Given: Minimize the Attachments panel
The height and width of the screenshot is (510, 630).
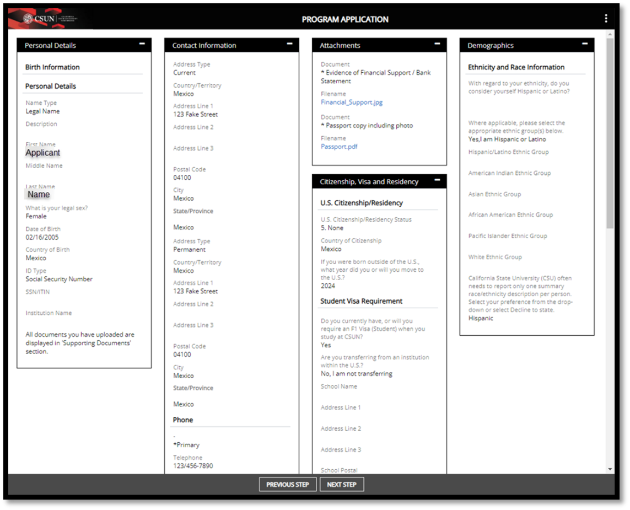Looking at the screenshot, I should pyautogui.click(x=438, y=43).
